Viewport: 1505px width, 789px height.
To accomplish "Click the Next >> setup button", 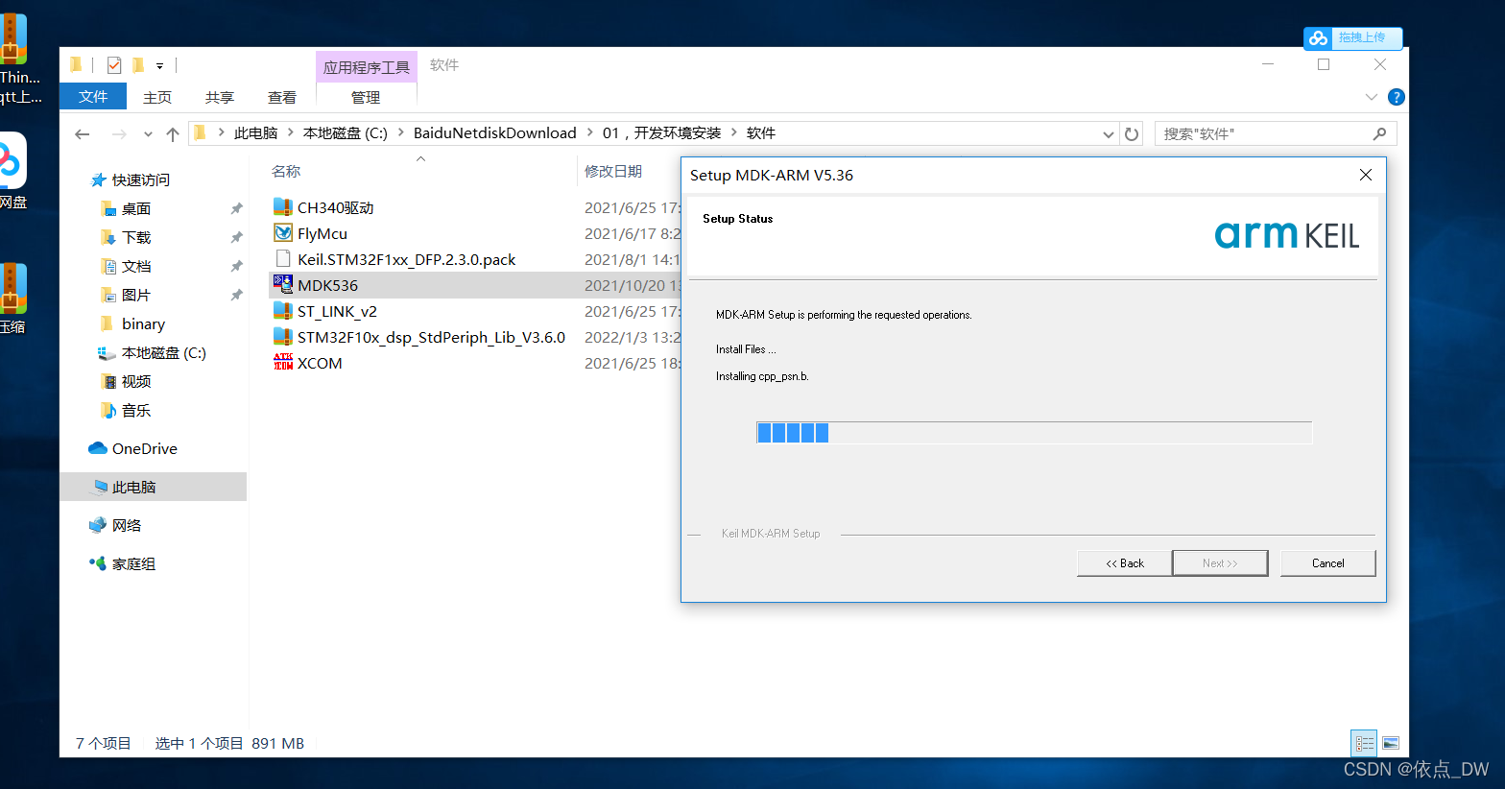I will pyautogui.click(x=1220, y=563).
